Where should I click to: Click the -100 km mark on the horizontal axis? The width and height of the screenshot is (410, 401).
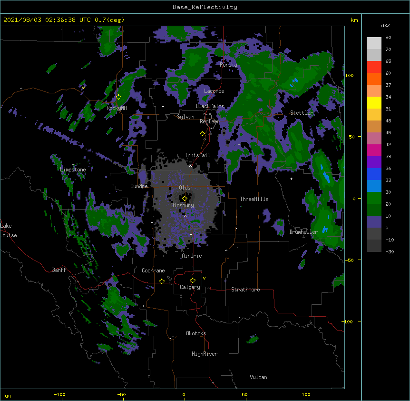click(x=59, y=394)
